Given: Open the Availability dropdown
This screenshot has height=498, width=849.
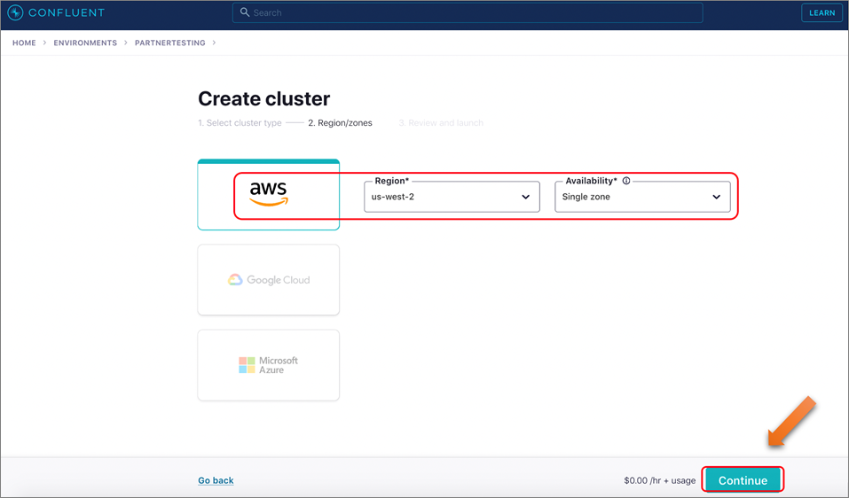Looking at the screenshot, I should click(x=642, y=197).
